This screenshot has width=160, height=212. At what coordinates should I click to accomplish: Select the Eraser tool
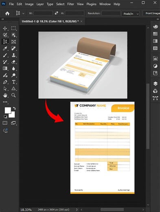tap(13, 62)
